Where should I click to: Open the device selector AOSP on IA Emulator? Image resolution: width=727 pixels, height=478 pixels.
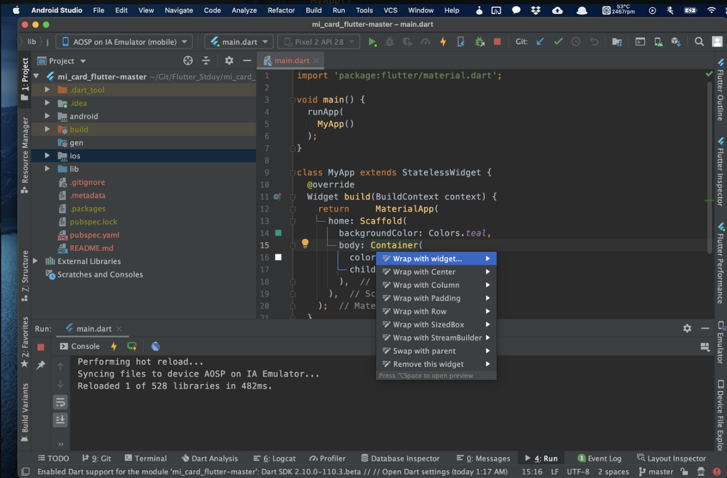tap(124, 41)
